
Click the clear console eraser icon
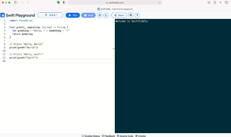[100, 15]
